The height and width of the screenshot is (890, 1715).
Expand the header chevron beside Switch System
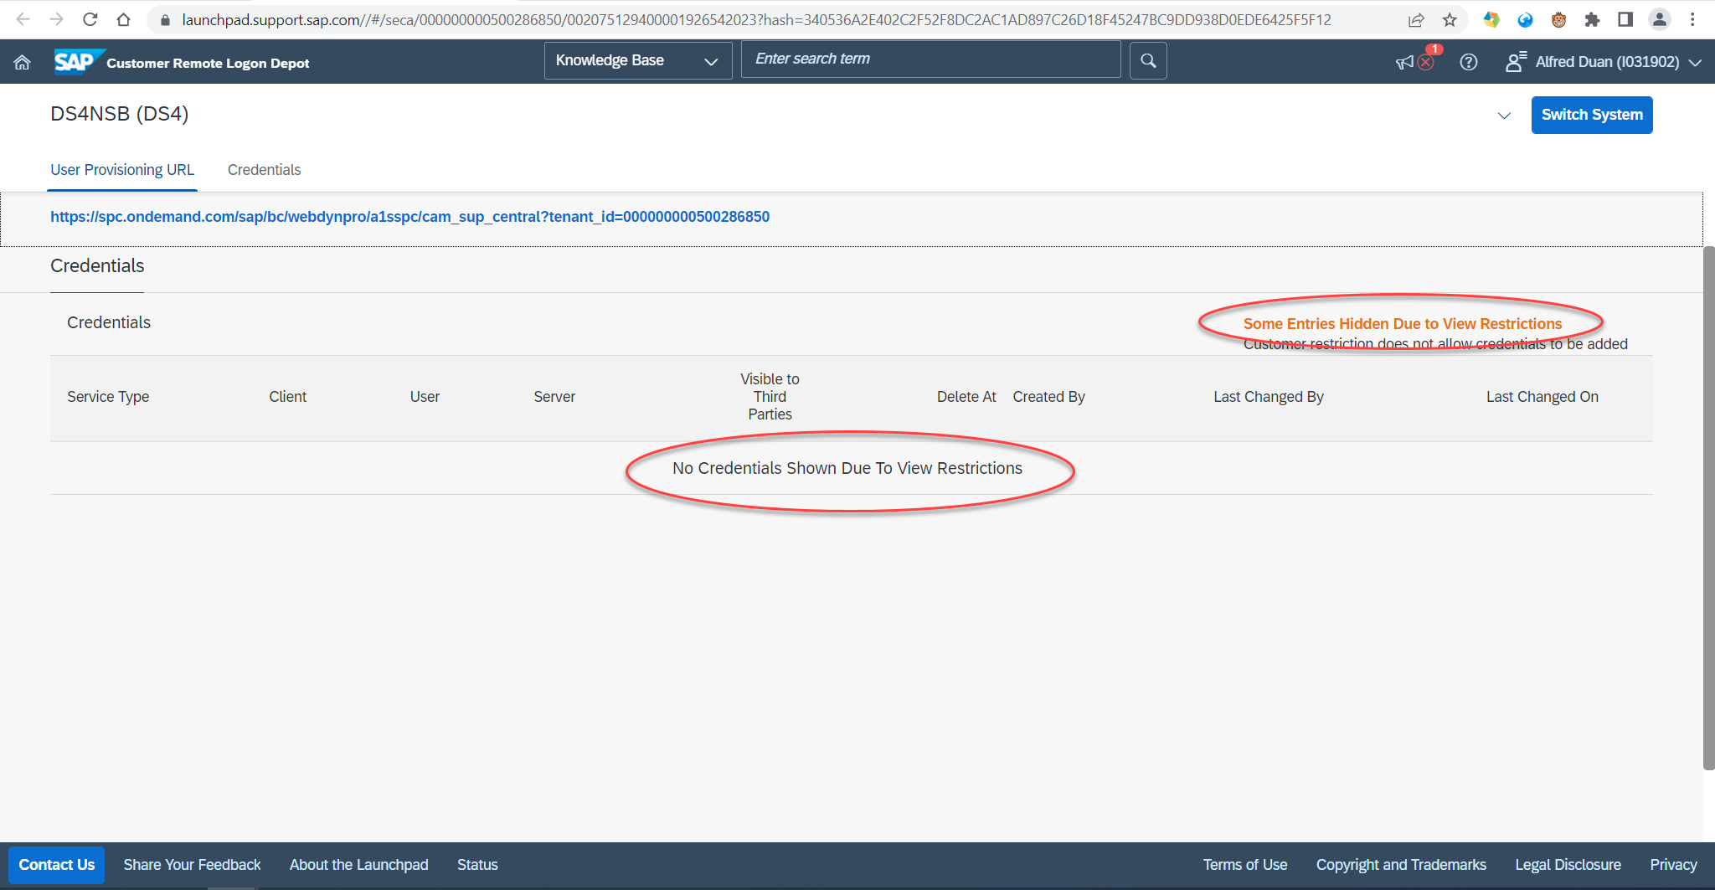[x=1504, y=116]
